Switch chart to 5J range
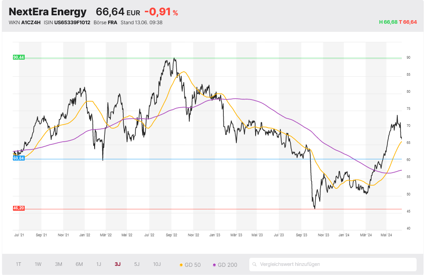Viewport: 426px width, 278px height. click(x=137, y=264)
